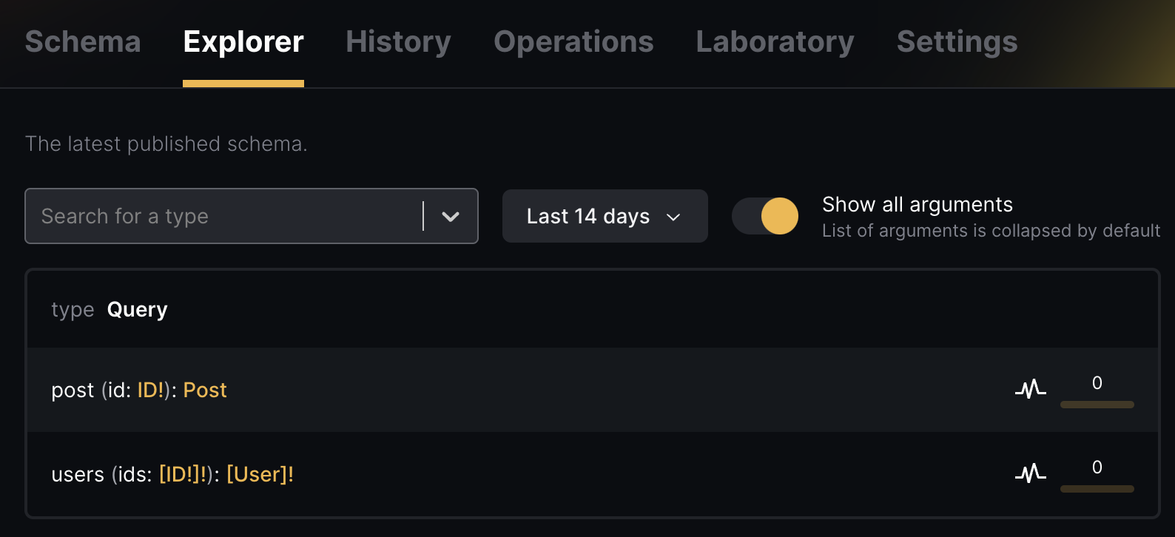1175x537 pixels.
Task: Open the type search dropdown chevron
Action: coord(451,216)
